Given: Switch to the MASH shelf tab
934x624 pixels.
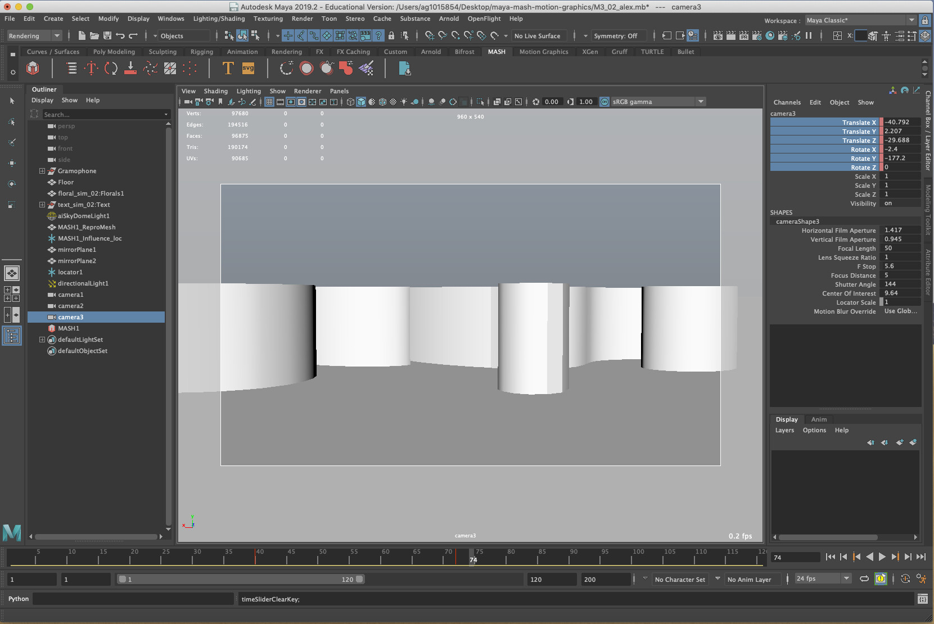Looking at the screenshot, I should (x=497, y=51).
